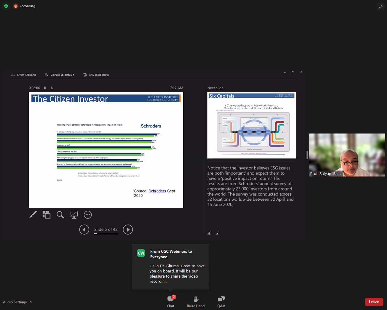Advance to the next slide arrow
Screen dimensions: 387x310
[x=128, y=229]
